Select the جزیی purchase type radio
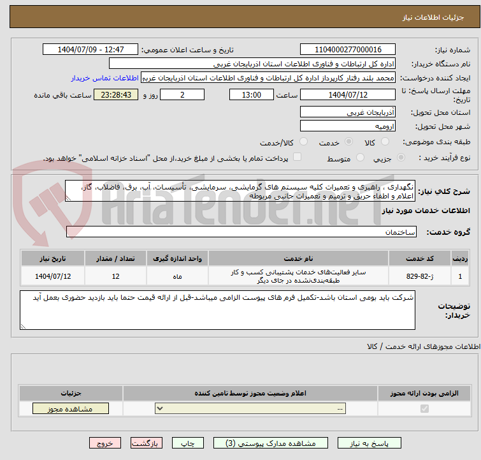Viewport: 481px width, 460px height. pos(401,158)
